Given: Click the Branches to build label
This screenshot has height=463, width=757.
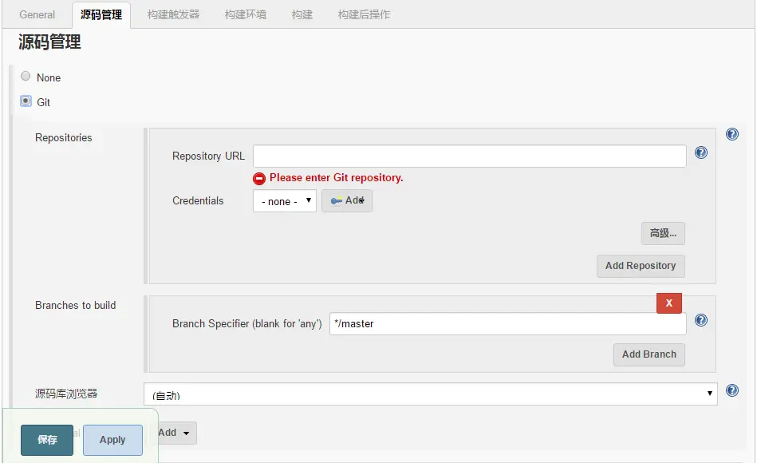Looking at the screenshot, I should [x=75, y=306].
